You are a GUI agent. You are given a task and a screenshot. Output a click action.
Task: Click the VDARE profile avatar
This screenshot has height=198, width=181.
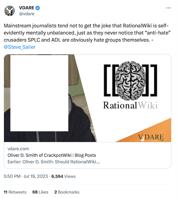point(10,11)
